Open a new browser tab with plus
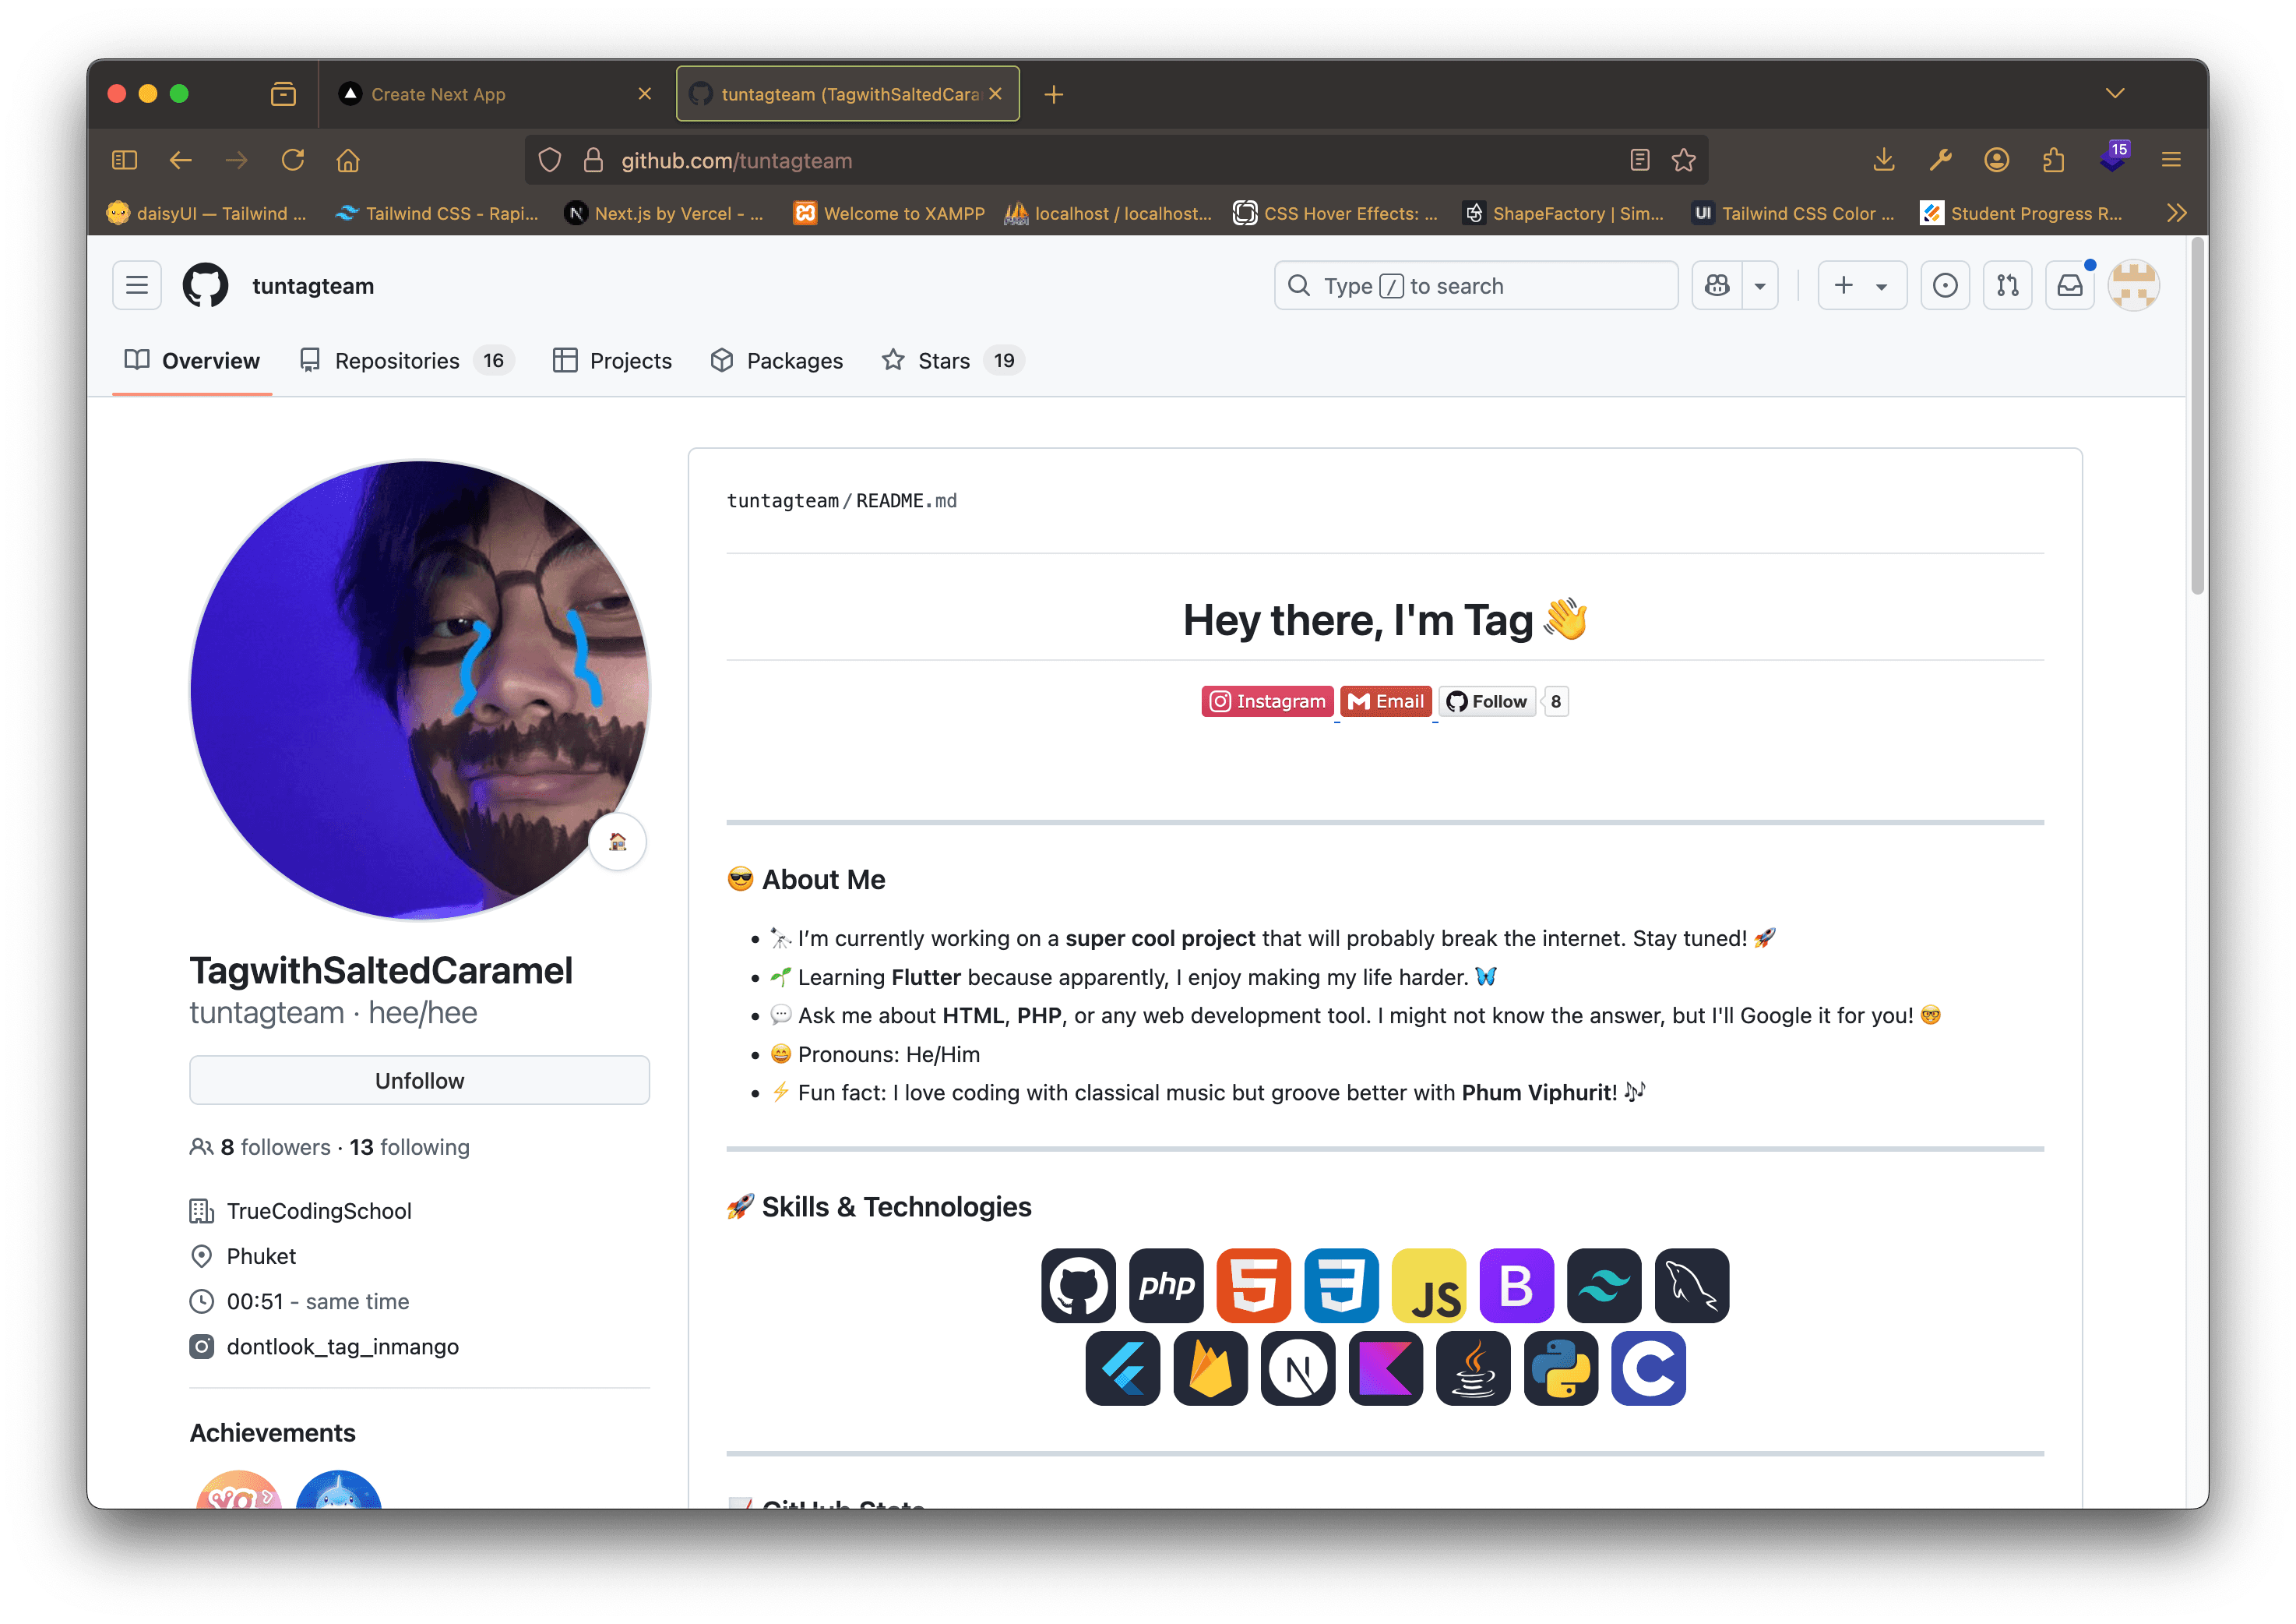The height and width of the screenshot is (1624, 2296). pos(1053,94)
